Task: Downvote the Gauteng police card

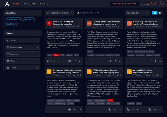Action: point(120,61)
